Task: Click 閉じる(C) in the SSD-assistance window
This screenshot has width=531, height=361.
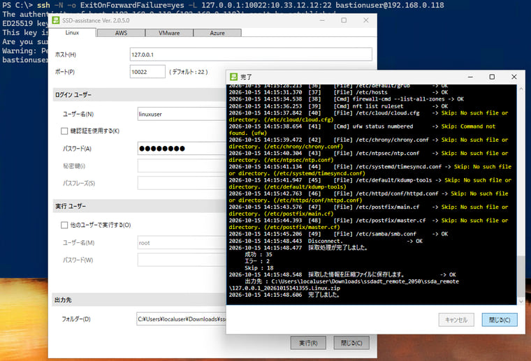Action: [x=351, y=343]
